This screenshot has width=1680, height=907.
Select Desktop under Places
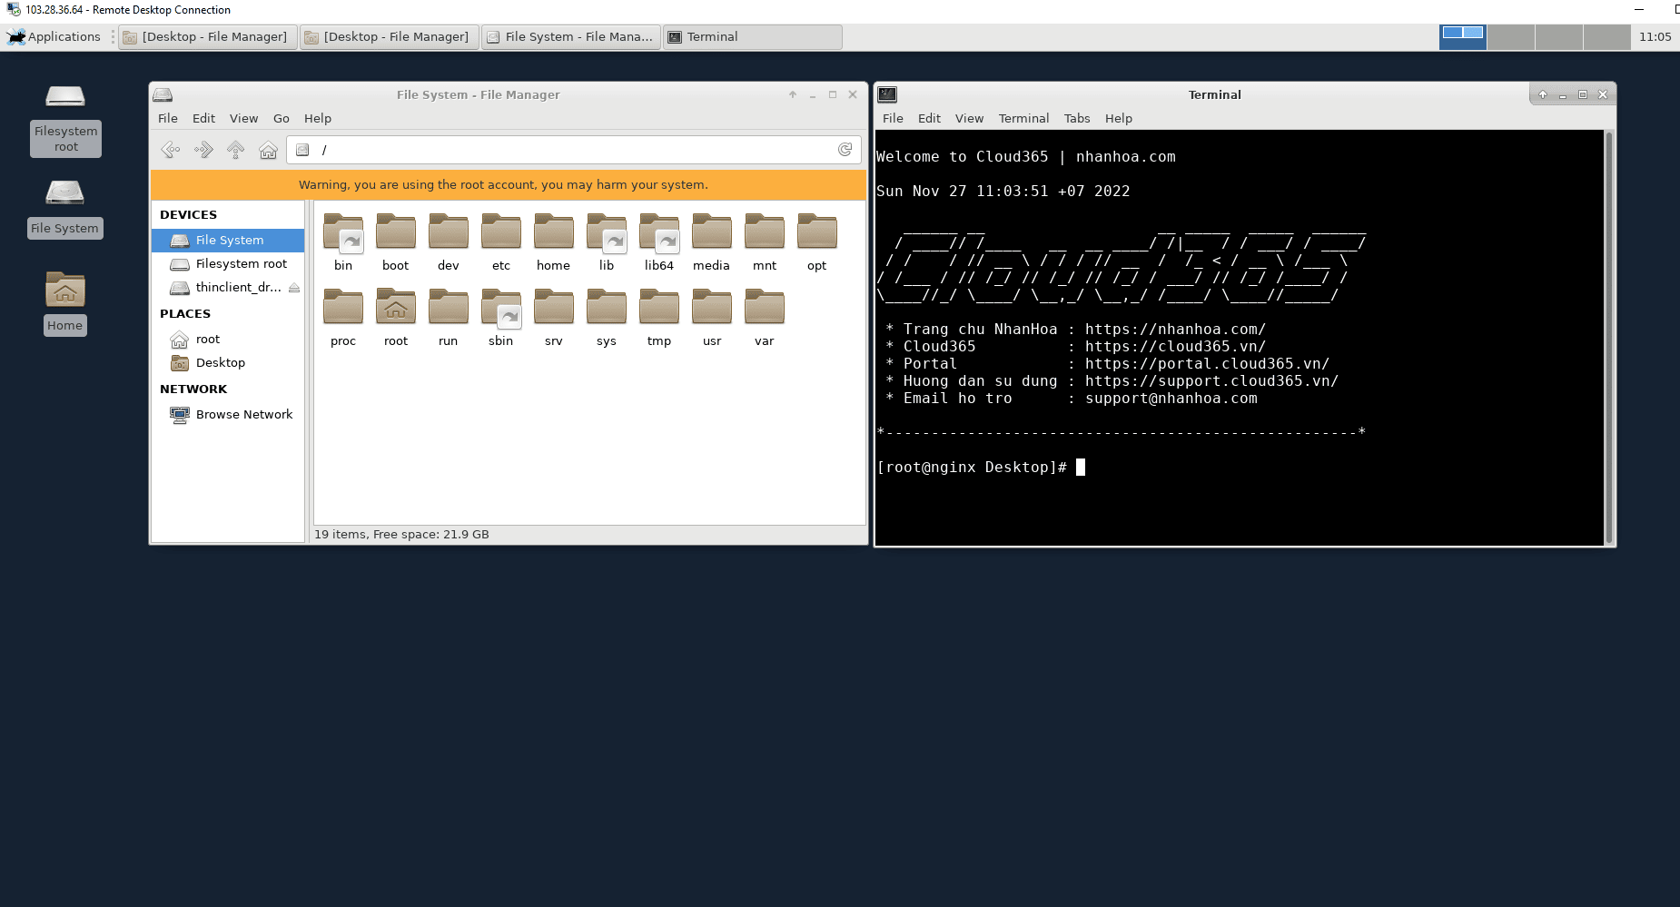(x=221, y=362)
